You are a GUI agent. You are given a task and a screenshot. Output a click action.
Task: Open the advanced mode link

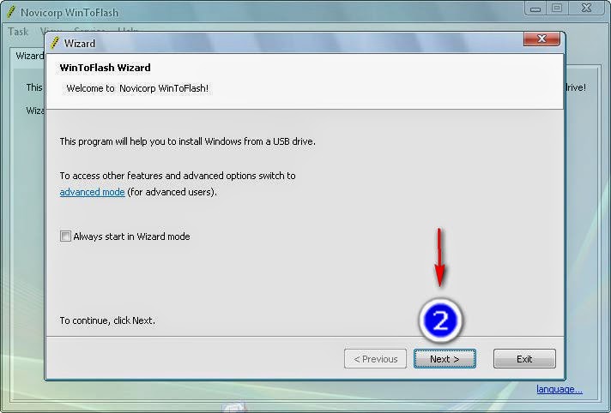[x=93, y=192]
